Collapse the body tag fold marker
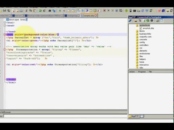Screen dimensions: 174x130 5,35
